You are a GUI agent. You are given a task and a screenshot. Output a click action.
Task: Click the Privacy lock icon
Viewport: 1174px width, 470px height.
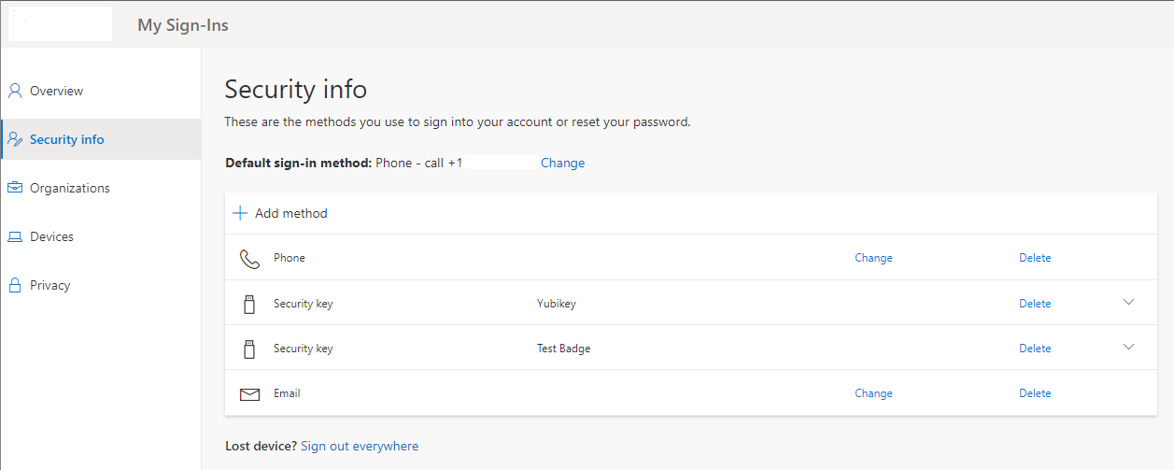coord(15,285)
